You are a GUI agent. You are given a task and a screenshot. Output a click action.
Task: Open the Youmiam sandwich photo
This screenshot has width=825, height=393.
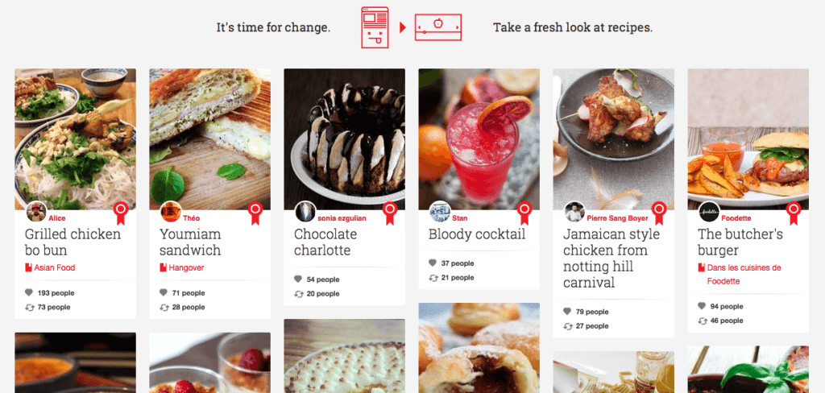(210, 139)
